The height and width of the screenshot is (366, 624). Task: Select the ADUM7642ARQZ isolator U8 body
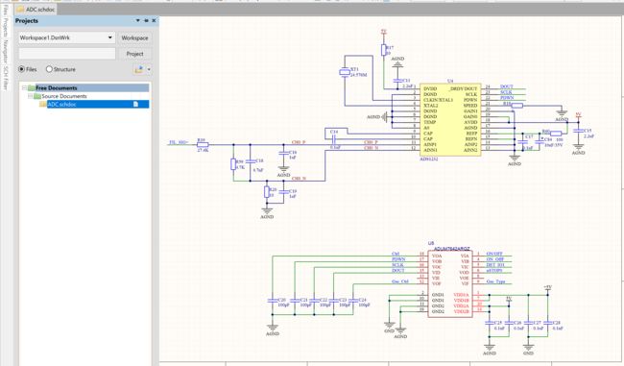[x=450, y=283]
